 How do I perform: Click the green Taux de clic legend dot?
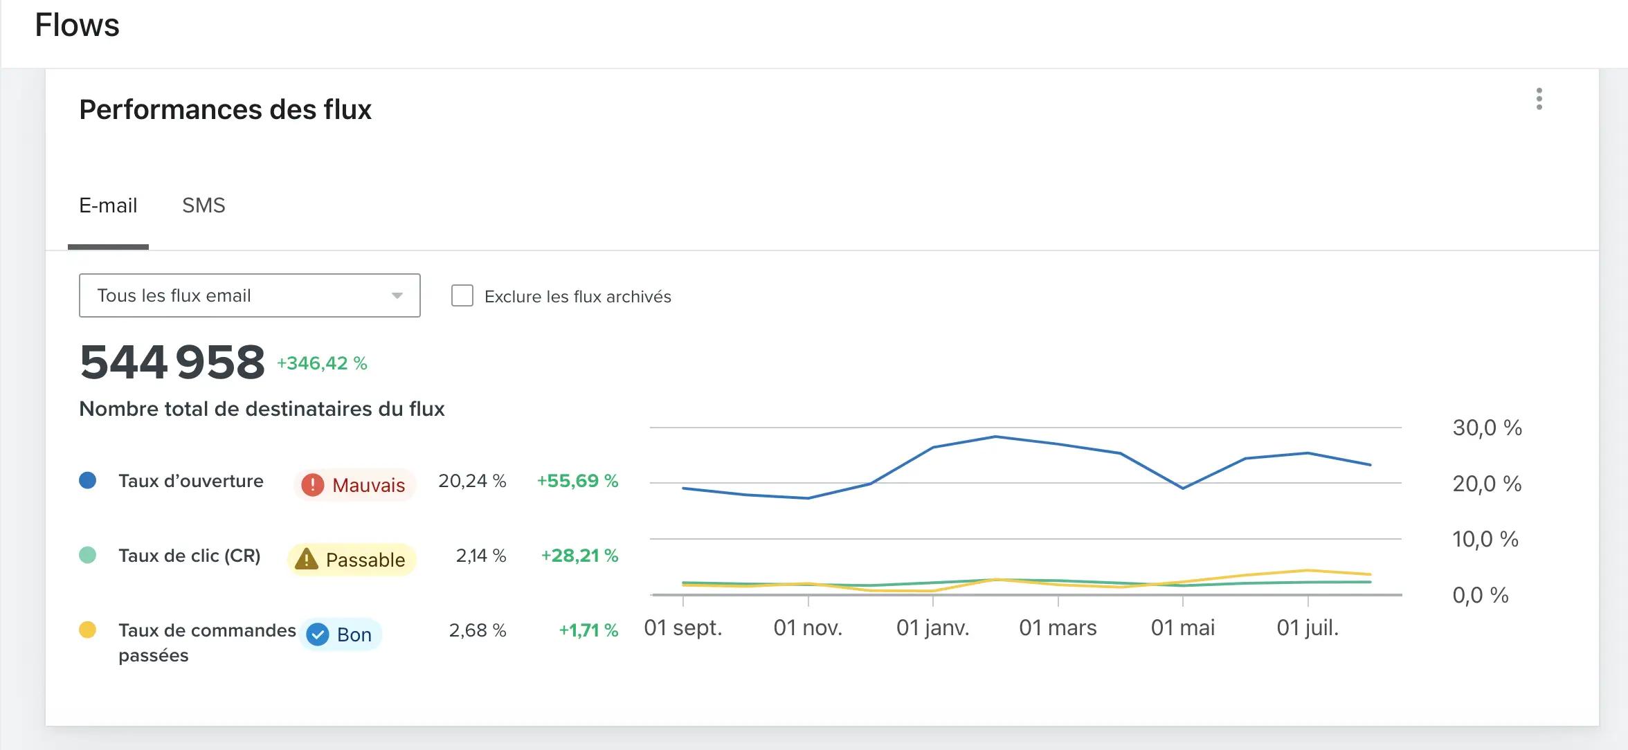[x=88, y=555]
